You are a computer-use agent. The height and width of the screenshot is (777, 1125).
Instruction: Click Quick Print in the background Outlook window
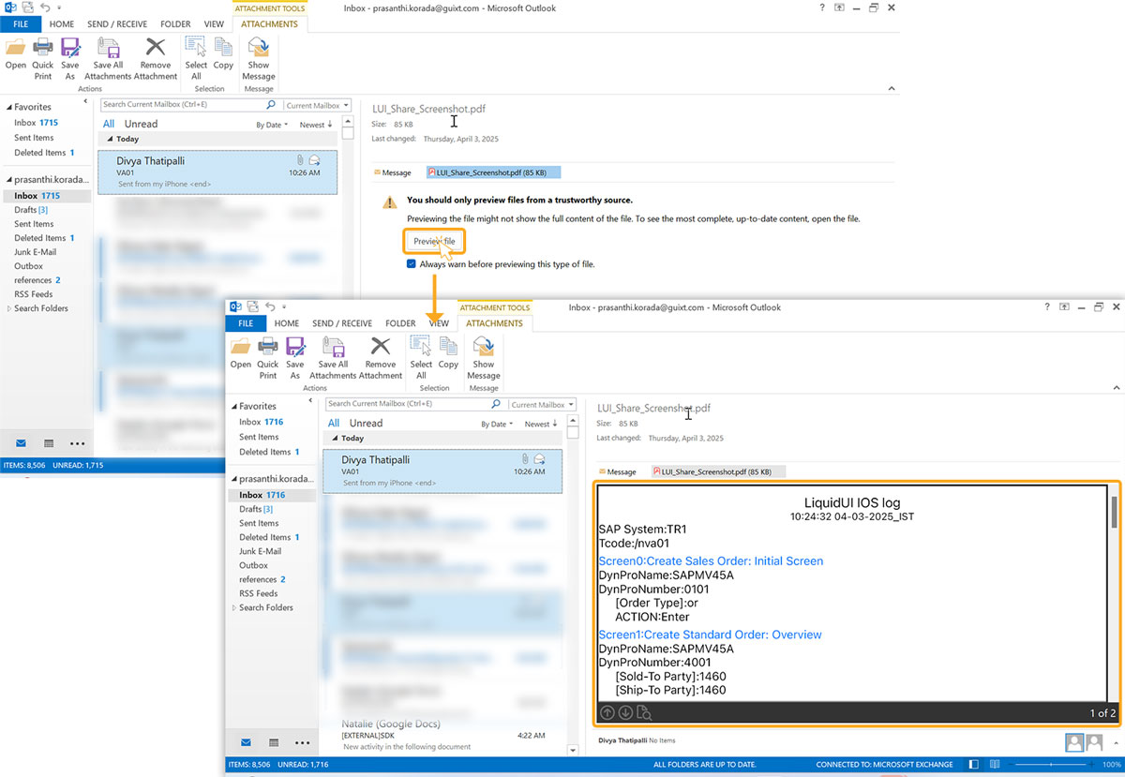coord(43,58)
